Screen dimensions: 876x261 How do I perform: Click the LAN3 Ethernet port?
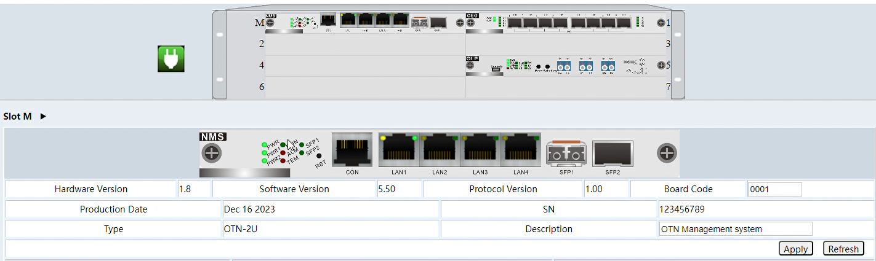click(480, 149)
